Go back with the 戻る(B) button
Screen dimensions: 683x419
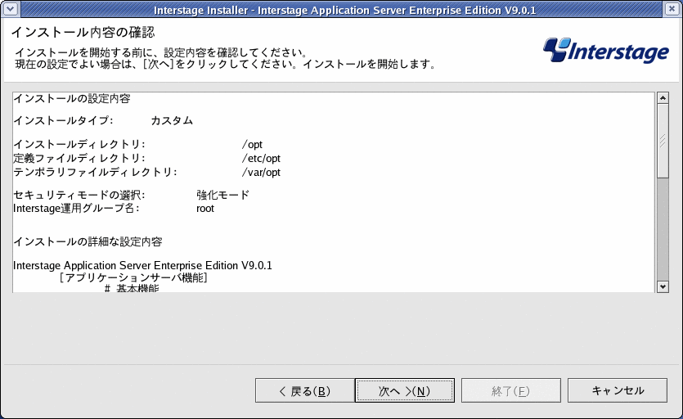[305, 390]
